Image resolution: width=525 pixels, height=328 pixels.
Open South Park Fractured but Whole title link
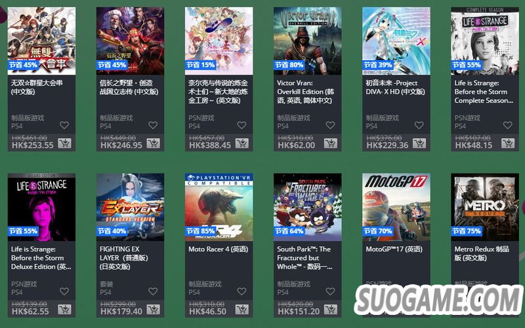click(x=304, y=258)
